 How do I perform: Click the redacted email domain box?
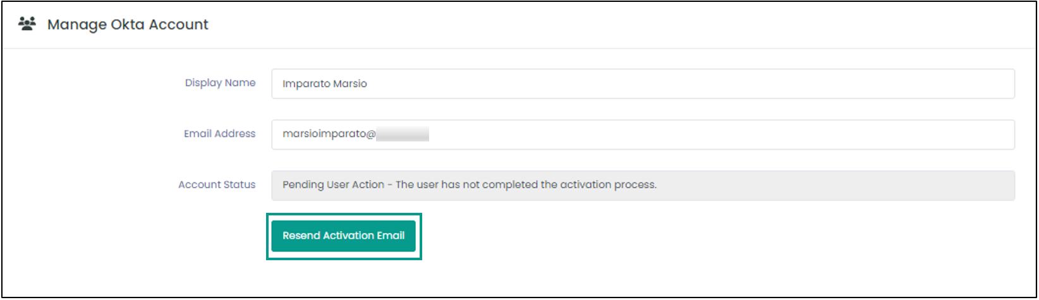(x=403, y=134)
